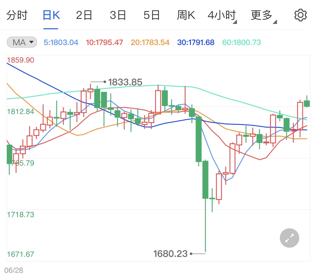Click the low price label 1680.23
Viewport: 317px width, 277px height.
pos(170,254)
